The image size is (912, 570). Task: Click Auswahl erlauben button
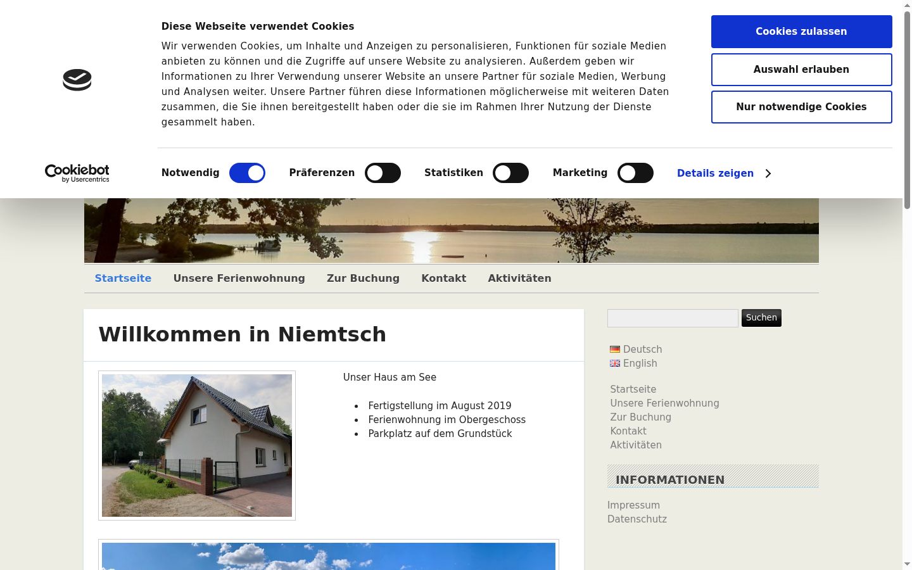click(x=801, y=70)
